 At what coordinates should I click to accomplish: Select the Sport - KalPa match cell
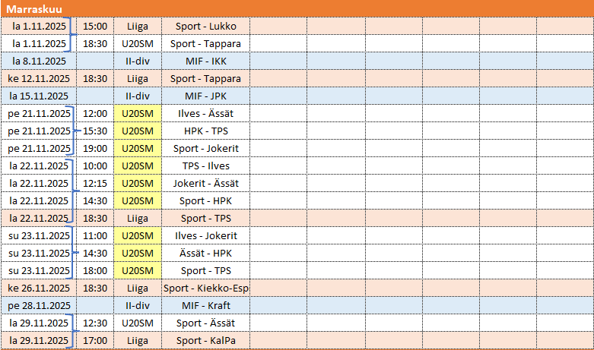(205, 340)
